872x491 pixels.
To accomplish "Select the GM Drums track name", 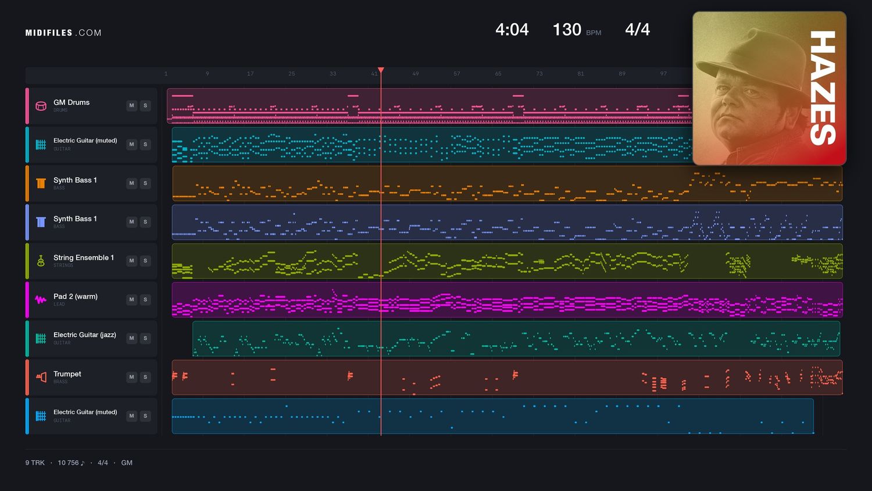I will [72, 102].
